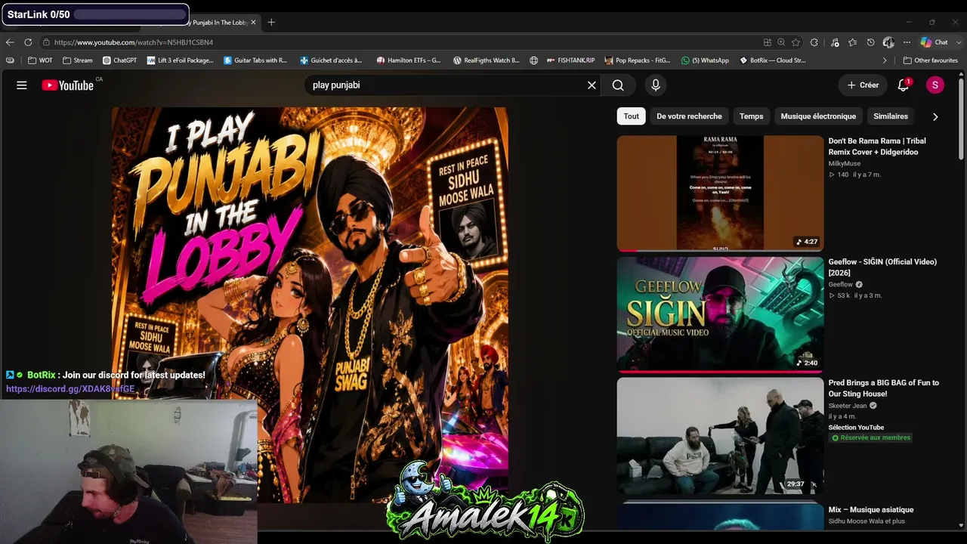Open the Stream bookmarks folder
967x544 pixels.
coord(78,60)
